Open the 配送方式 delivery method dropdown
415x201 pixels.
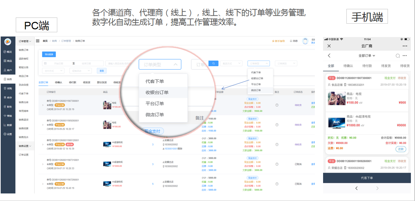click(x=231, y=63)
